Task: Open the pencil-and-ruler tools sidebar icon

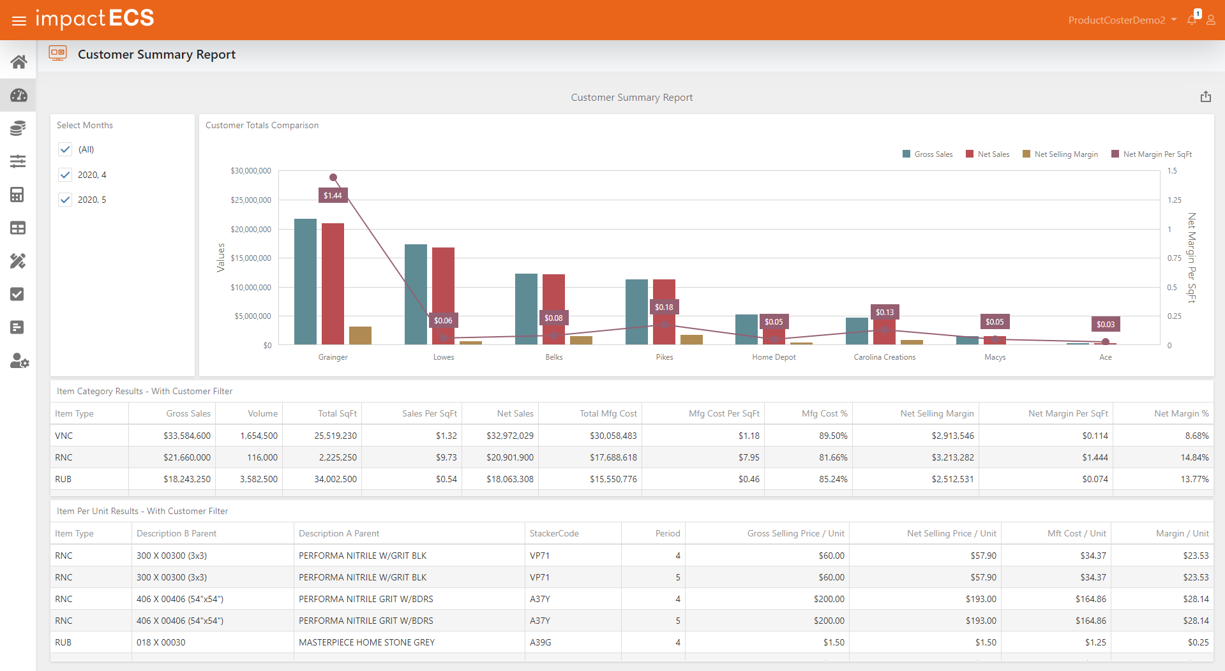Action: [18, 261]
